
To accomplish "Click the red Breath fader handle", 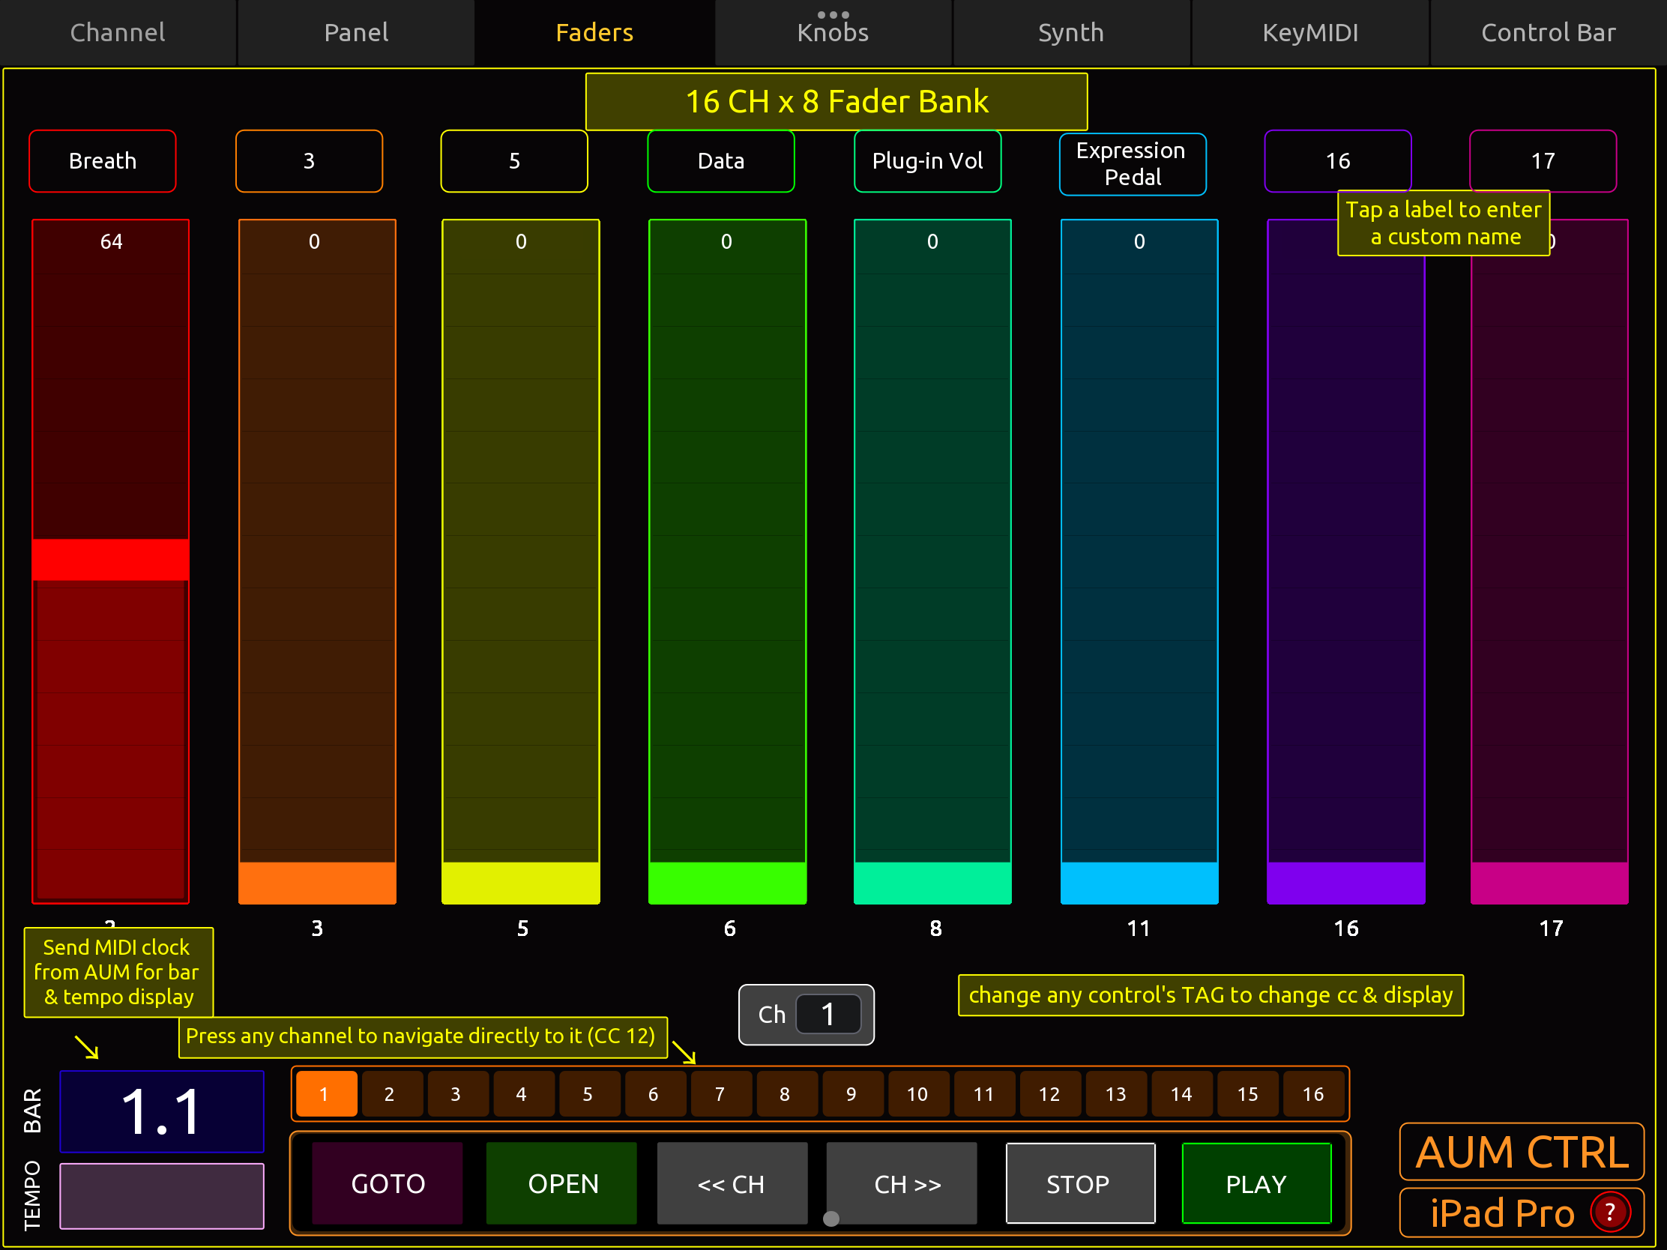I will point(111,559).
